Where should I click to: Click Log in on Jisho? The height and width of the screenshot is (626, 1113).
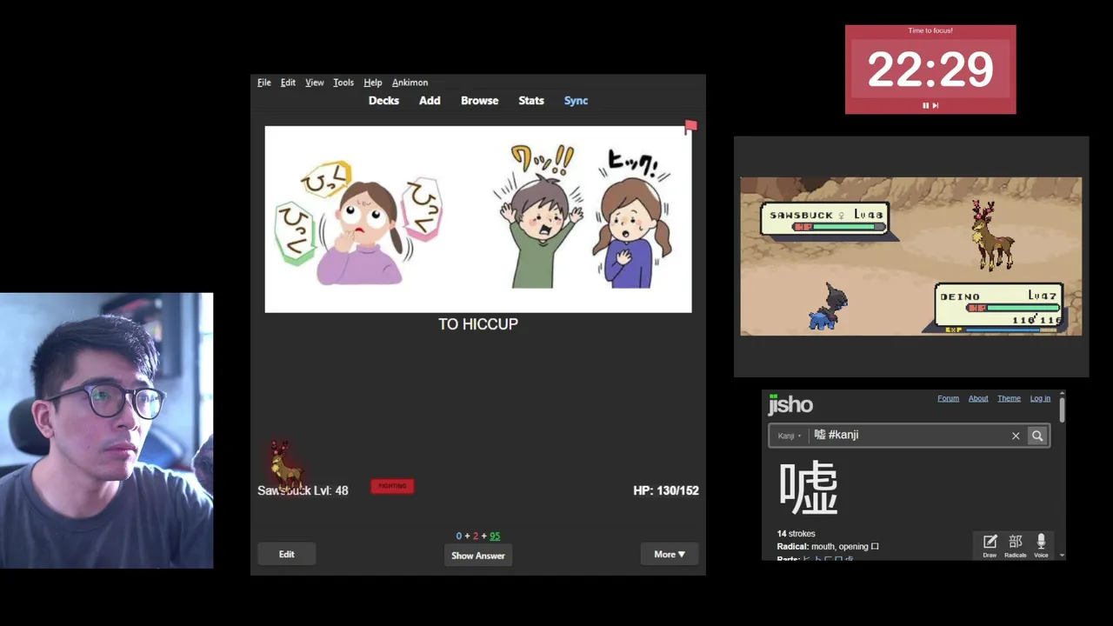(x=1040, y=398)
